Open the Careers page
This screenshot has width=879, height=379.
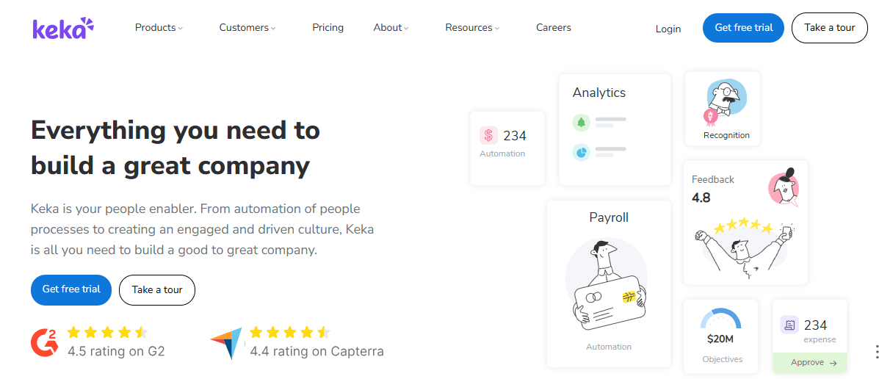point(553,27)
